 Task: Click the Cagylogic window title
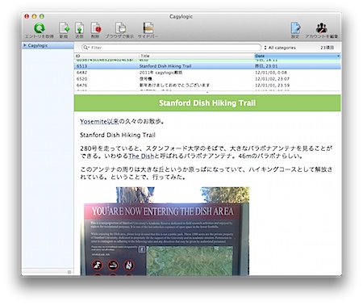click(181, 17)
